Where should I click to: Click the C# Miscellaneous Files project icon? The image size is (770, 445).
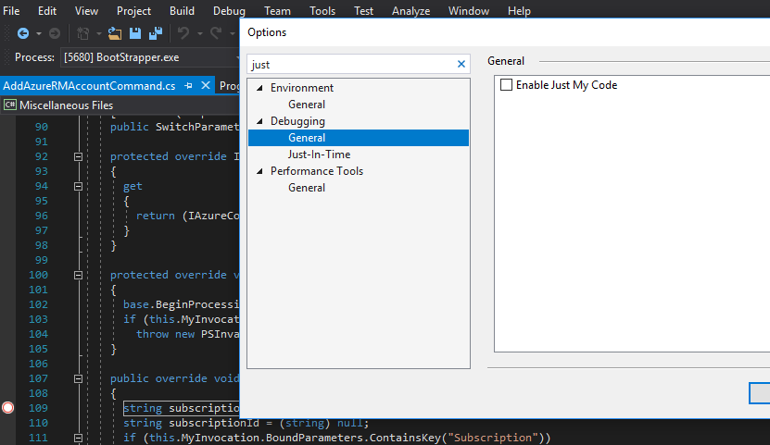point(10,105)
